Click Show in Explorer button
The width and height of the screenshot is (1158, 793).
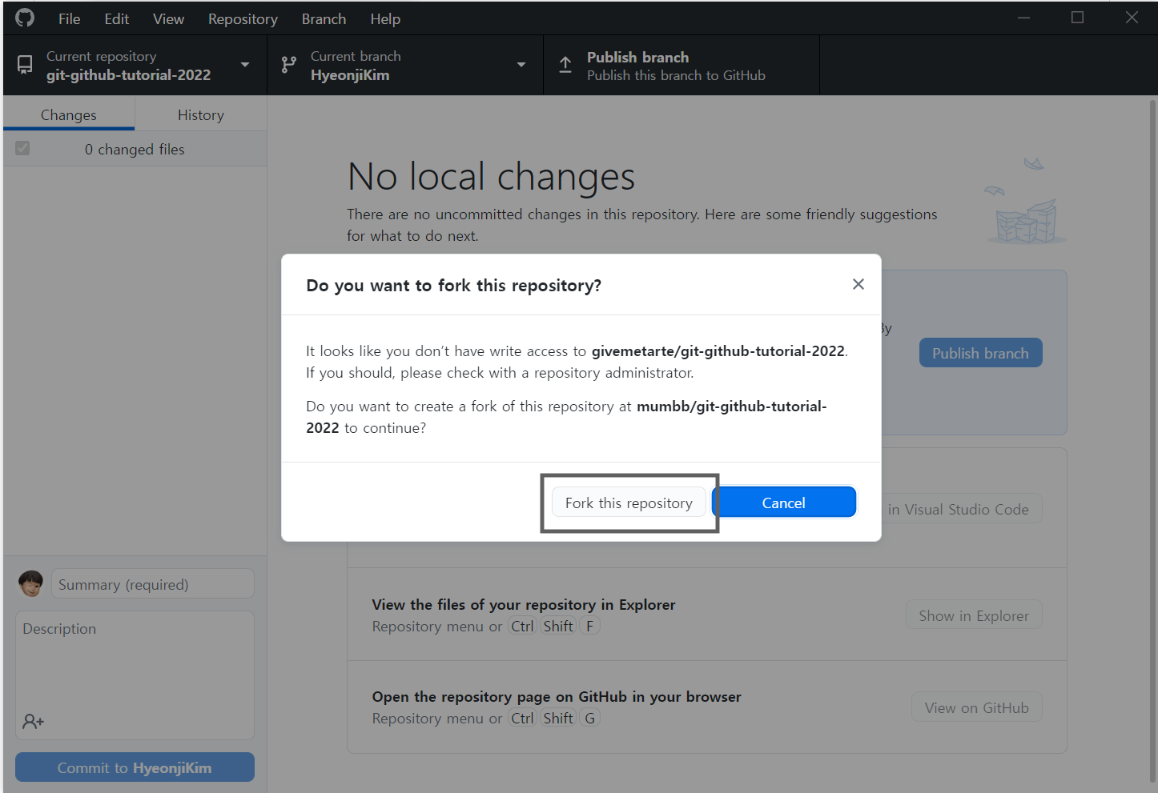[x=974, y=615]
